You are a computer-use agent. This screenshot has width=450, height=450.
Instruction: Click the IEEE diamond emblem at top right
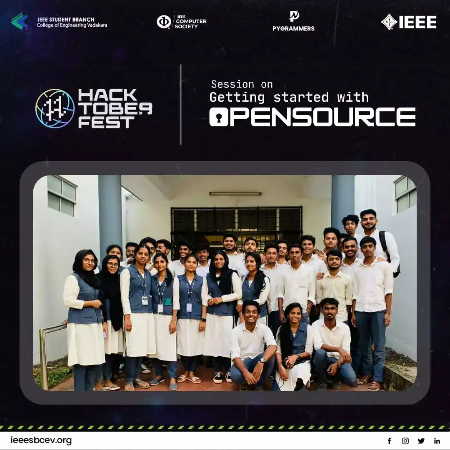pos(389,22)
